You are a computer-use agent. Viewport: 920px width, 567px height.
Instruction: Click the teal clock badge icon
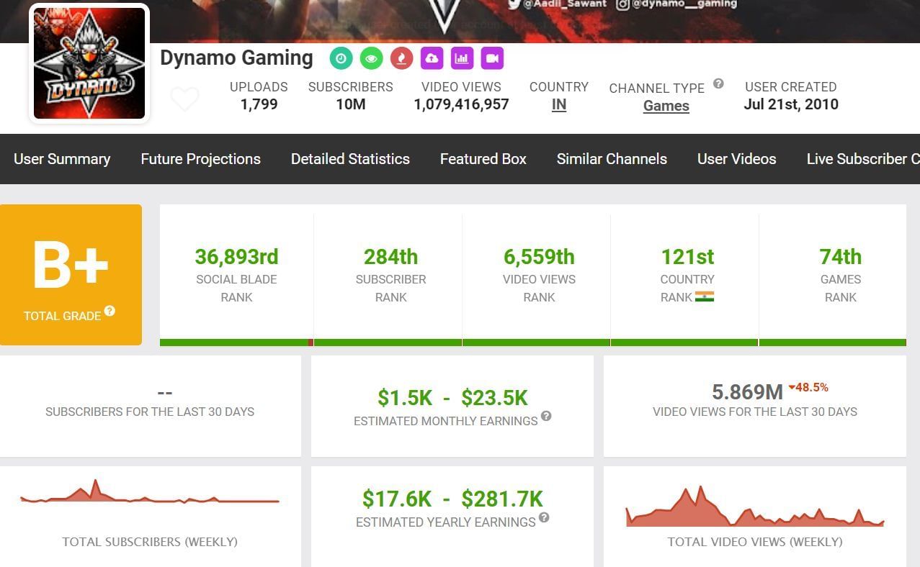tap(341, 58)
